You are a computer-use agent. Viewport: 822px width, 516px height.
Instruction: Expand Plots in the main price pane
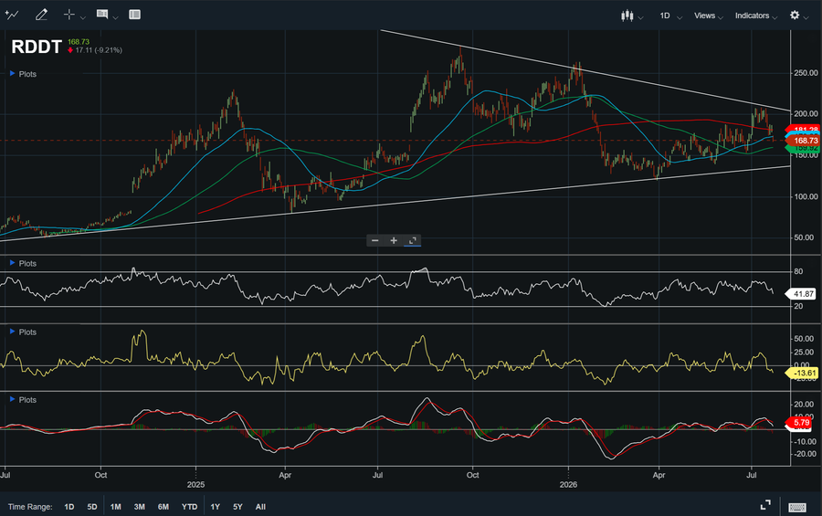23,74
